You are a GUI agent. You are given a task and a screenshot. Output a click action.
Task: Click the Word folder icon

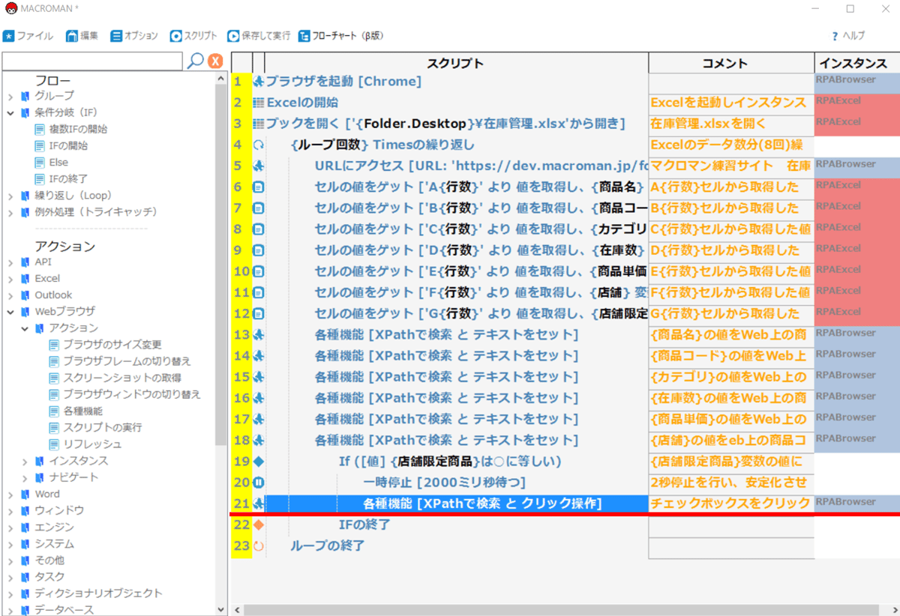click(x=25, y=494)
